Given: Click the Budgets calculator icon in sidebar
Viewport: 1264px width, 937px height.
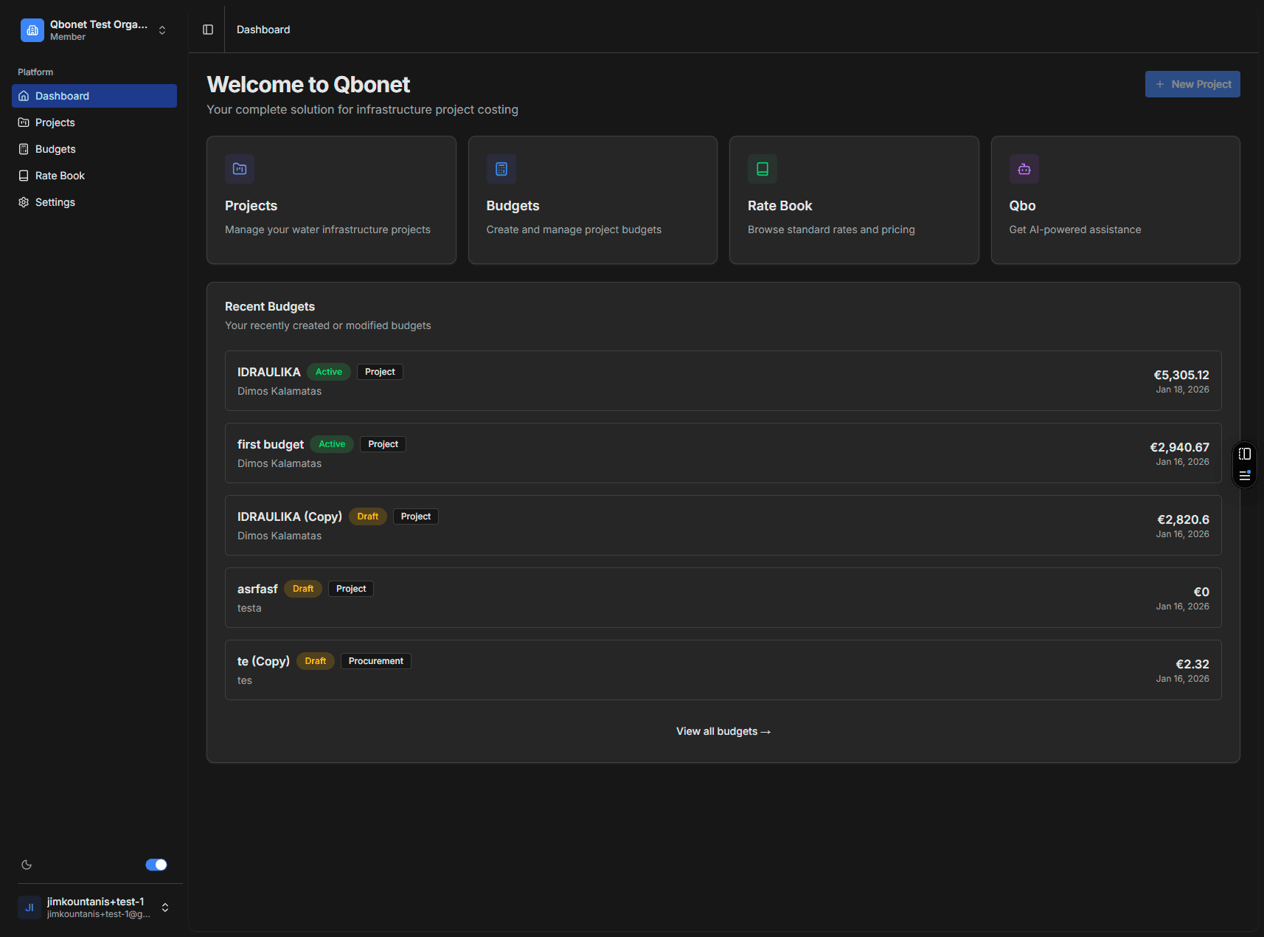Looking at the screenshot, I should tap(24, 149).
